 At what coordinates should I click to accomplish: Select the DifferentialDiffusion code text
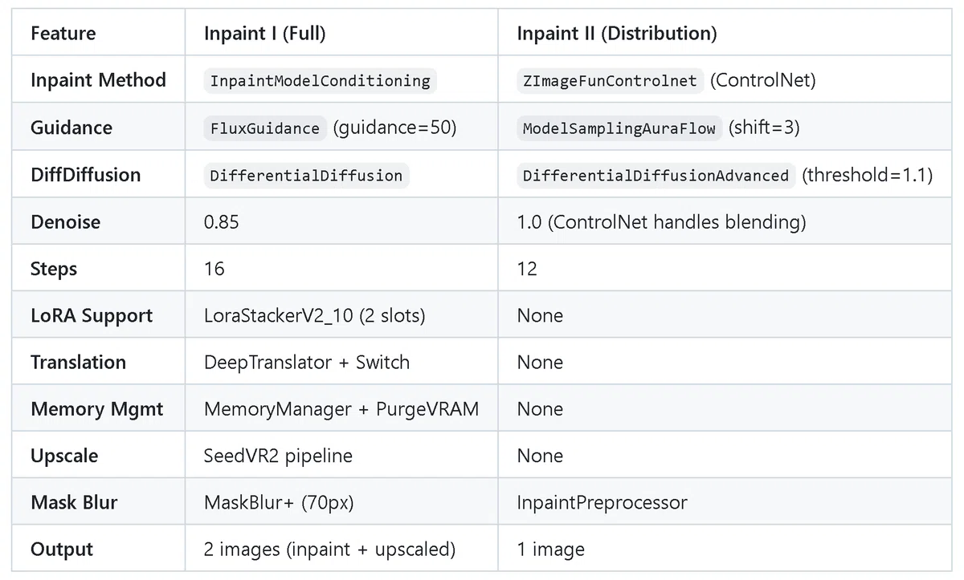click(306, 176)
